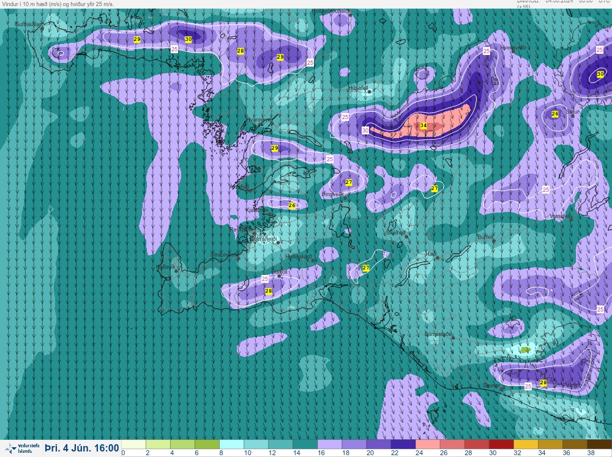This screenshot has width=612, height=457.
Task: Pick the dark red legend swatch between 30 and 32
Action: pyautogui.click(x=501, y=445)
